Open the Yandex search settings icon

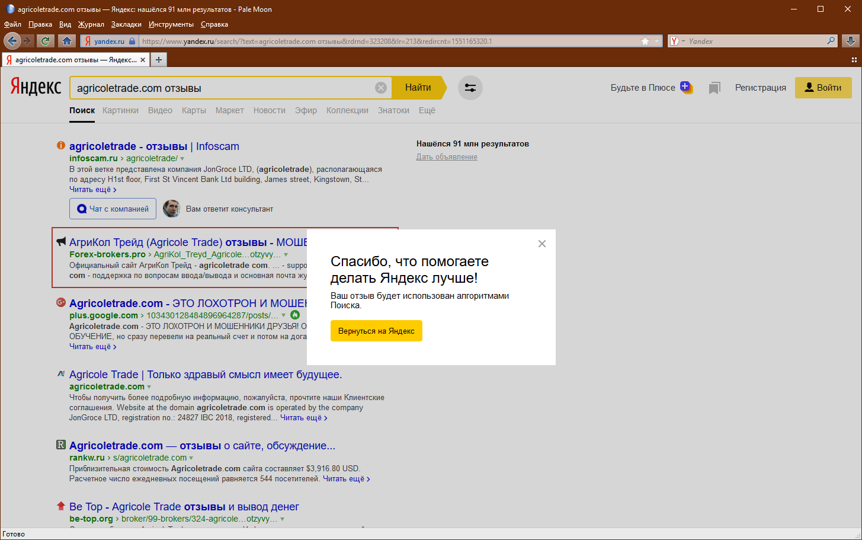[470, 88]
